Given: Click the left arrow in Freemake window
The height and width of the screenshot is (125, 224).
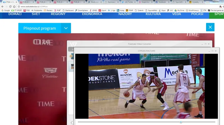Looking at the screenshot, I should (x=72, y=122).
